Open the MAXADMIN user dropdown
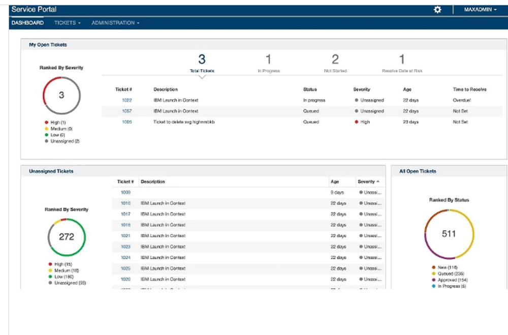This screenshot has height=335, width=508. (x=480, y=10)
